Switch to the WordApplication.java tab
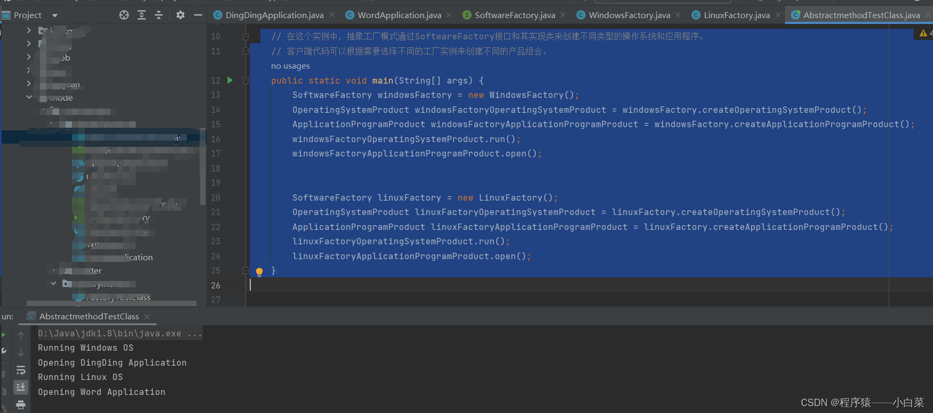This screenshot has width=933, height=413. [x=395, y=15]
